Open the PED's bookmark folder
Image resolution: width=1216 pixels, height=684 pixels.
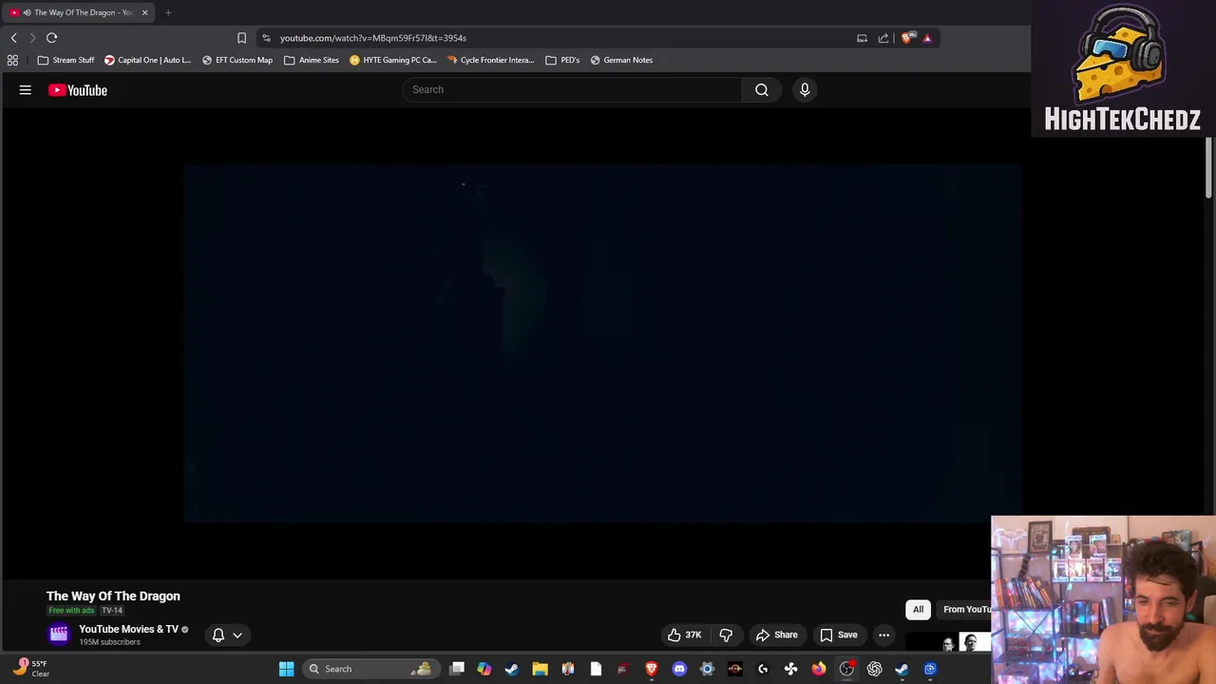point(562,60)
